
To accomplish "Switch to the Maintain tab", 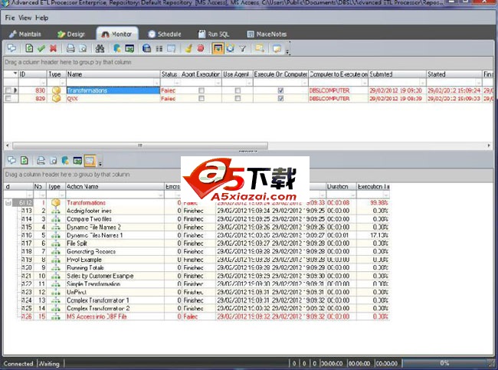I will click(x=25, y=34).
